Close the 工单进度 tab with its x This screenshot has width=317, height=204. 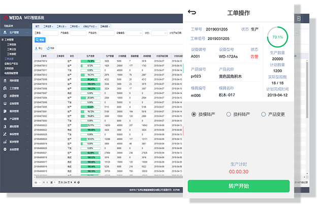(109, 27)
